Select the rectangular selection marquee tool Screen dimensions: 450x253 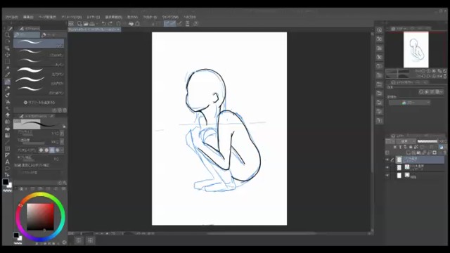[8, 61]
